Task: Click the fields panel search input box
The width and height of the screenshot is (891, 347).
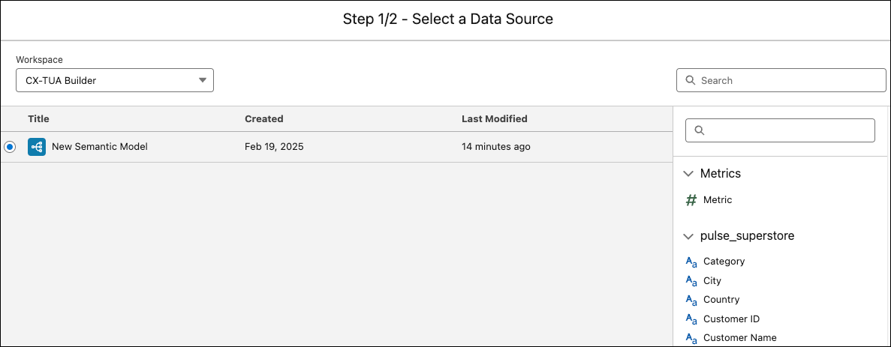Action: coord(780,130)
